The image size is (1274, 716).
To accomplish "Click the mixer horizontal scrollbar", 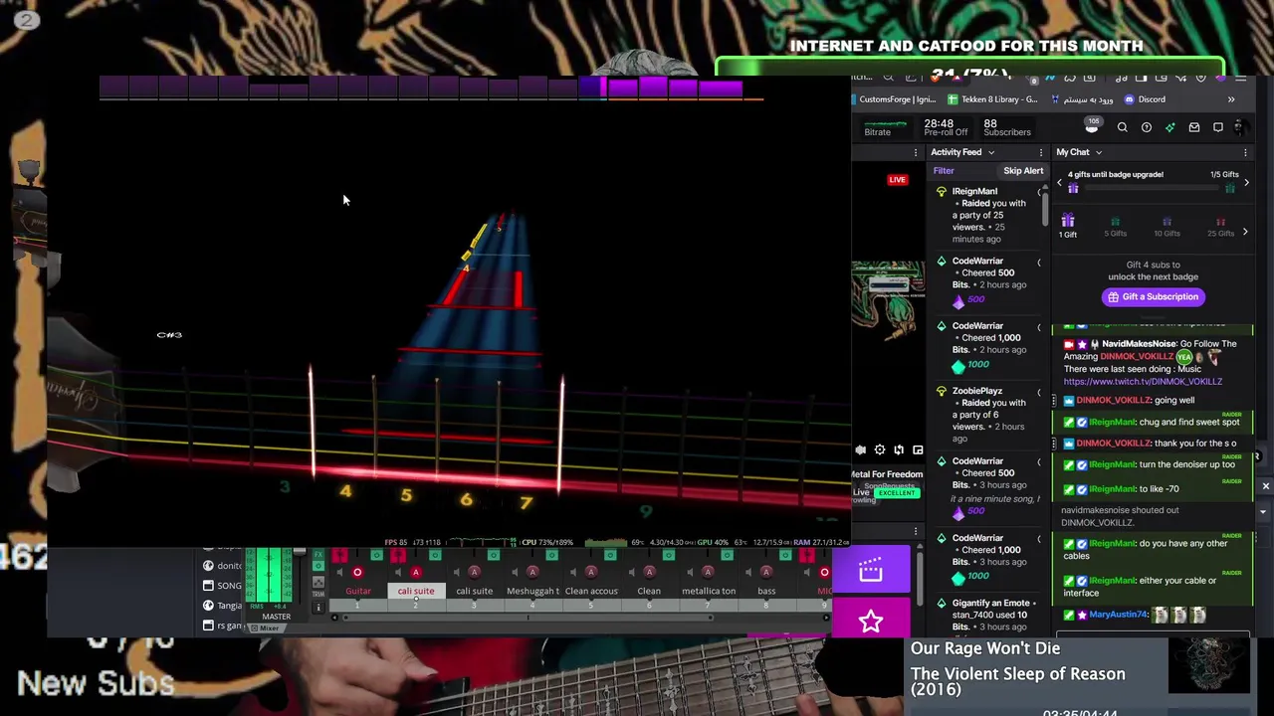I will point(528,618).
